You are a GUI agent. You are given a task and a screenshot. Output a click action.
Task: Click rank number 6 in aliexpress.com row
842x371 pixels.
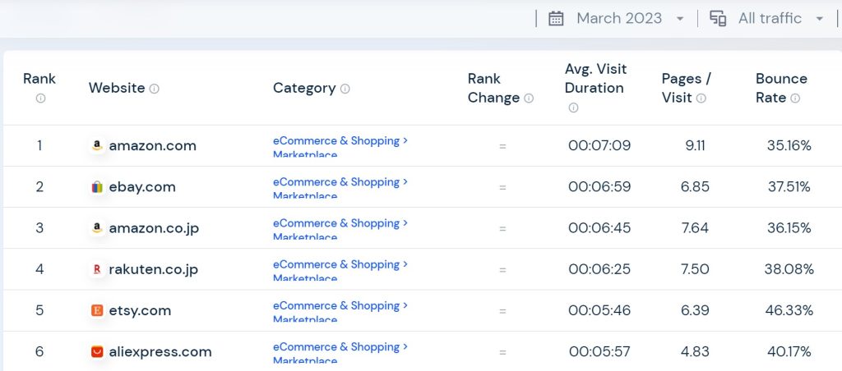click(39, 351)
